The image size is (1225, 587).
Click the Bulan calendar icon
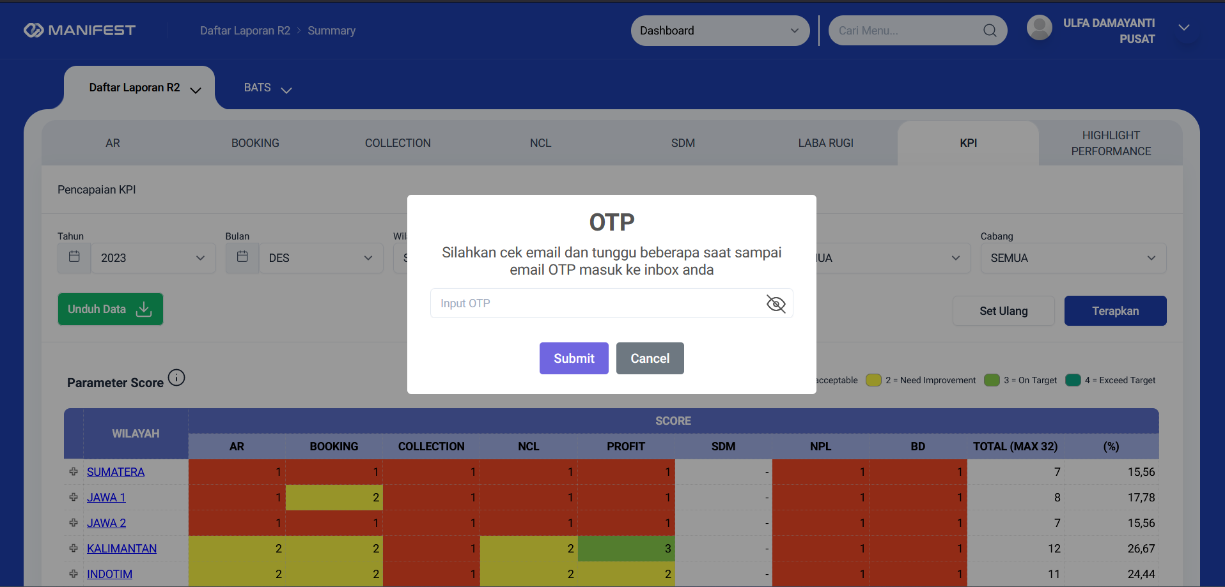[x=242, y=257]
